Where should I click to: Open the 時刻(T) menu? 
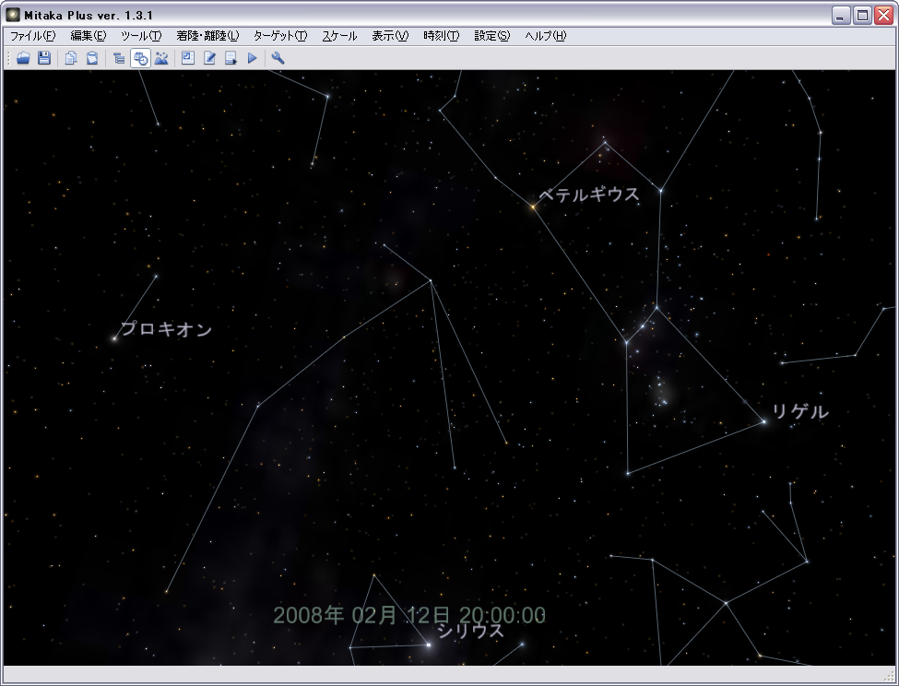442,36
